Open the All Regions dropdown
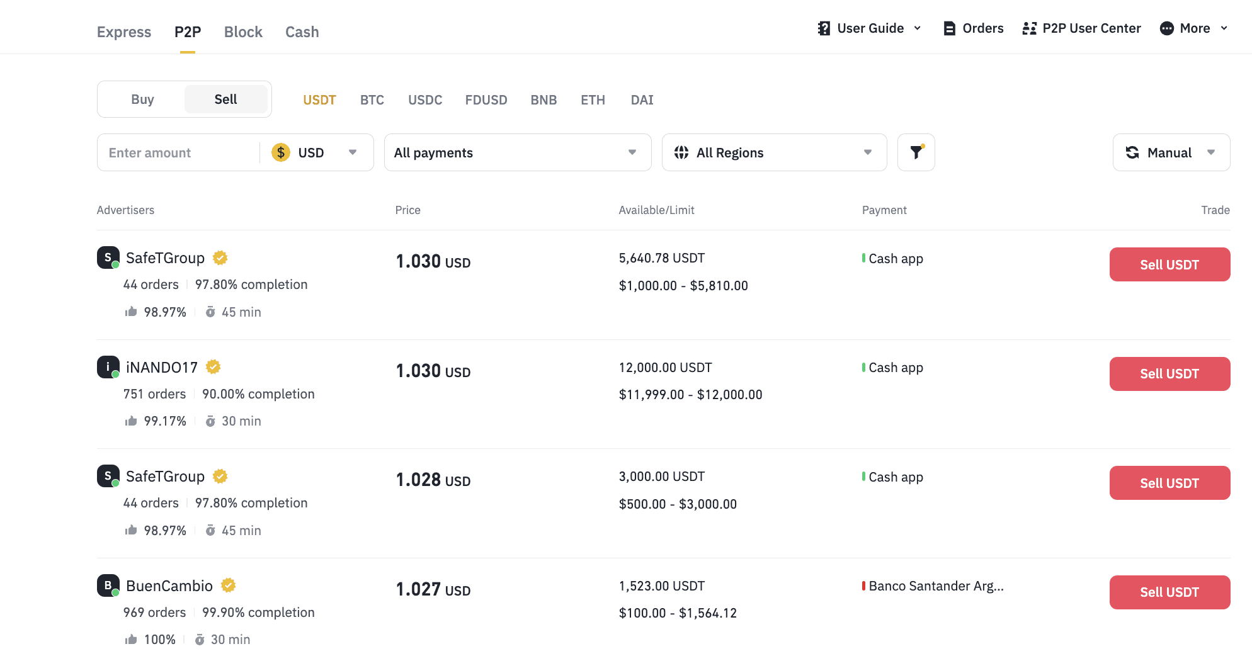 [774, 152]
